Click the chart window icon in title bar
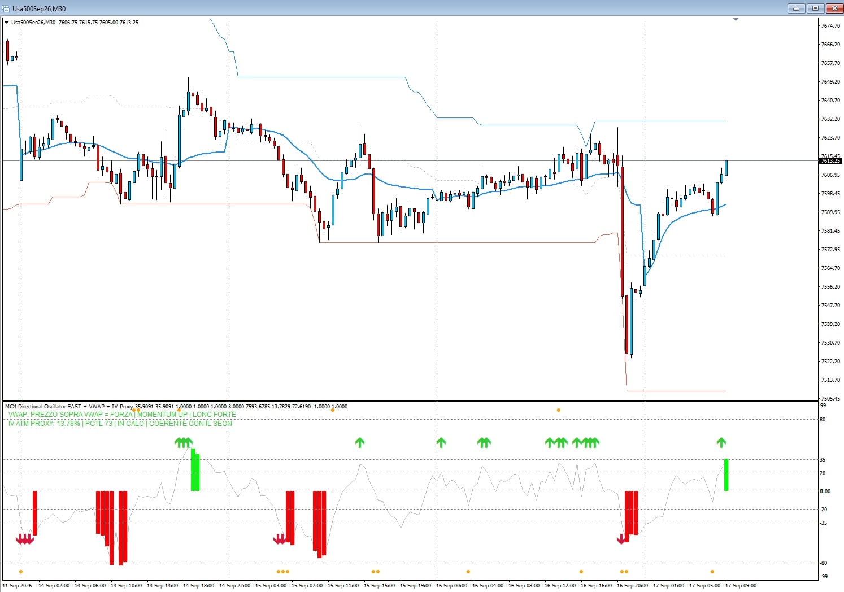The image size is (844, 592). 6,8
